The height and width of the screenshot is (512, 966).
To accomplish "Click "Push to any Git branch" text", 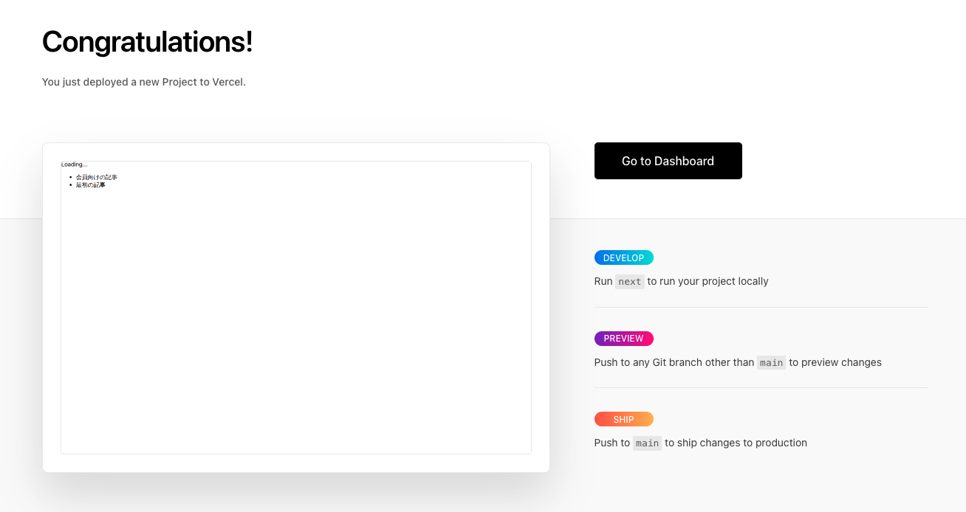I will 674,362.
